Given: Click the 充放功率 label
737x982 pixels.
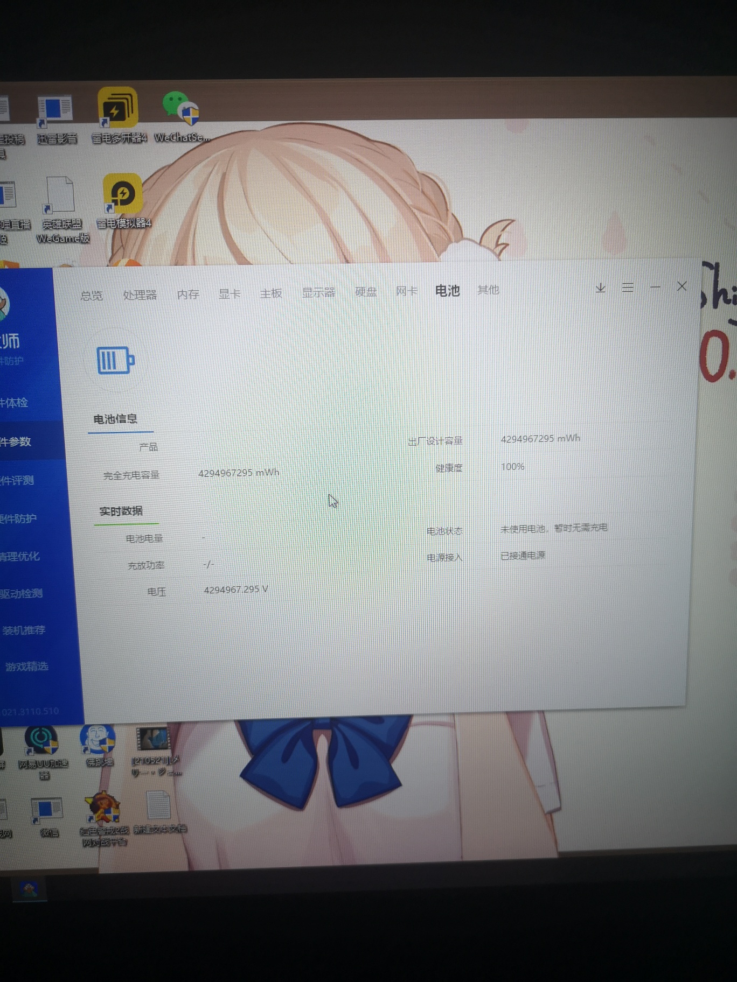Looking at the screenshot, I should 146,565.
